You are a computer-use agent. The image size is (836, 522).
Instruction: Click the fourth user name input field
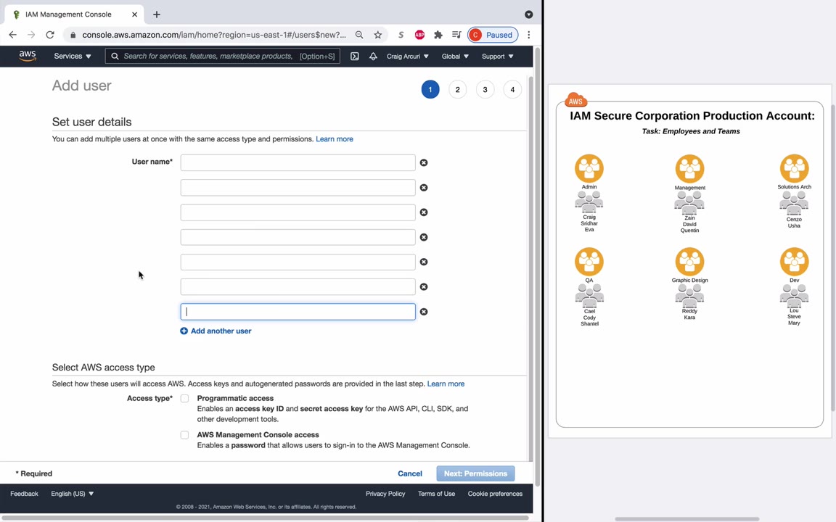[298, 237]
